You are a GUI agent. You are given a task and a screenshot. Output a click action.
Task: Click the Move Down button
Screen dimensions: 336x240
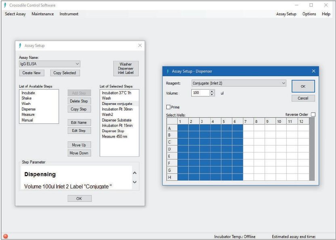pyautogui.click(x=79, y=153)
